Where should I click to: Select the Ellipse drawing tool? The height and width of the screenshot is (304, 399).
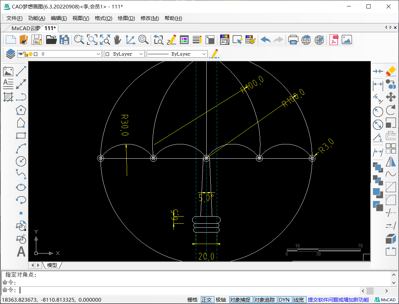click(x=21, y=187)
